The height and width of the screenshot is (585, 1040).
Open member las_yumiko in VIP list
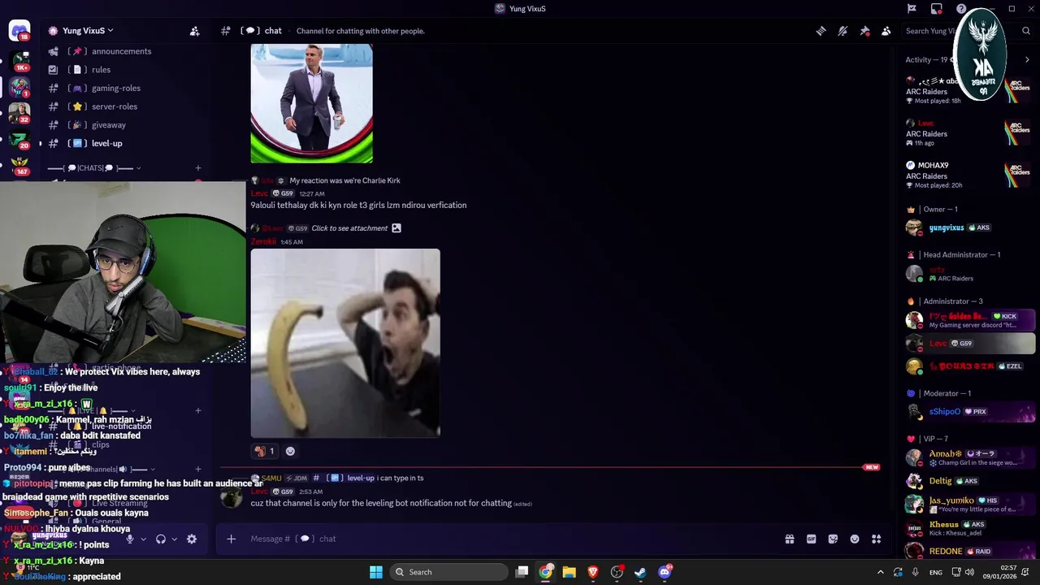(968, 504)
